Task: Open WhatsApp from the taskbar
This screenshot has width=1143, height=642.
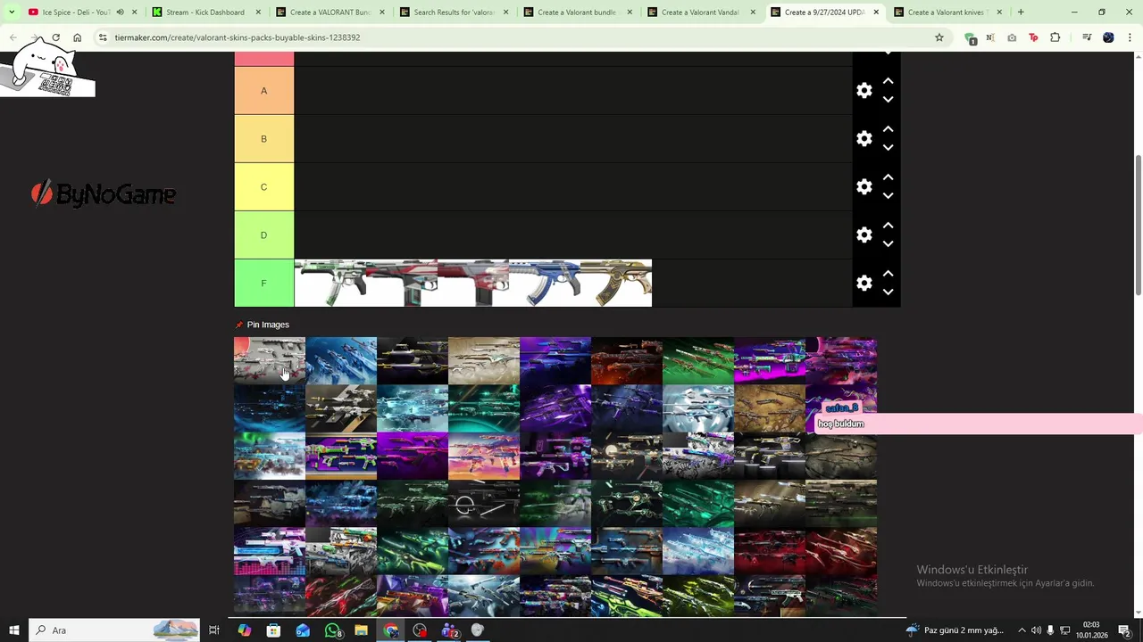Action: pos(332,630)
